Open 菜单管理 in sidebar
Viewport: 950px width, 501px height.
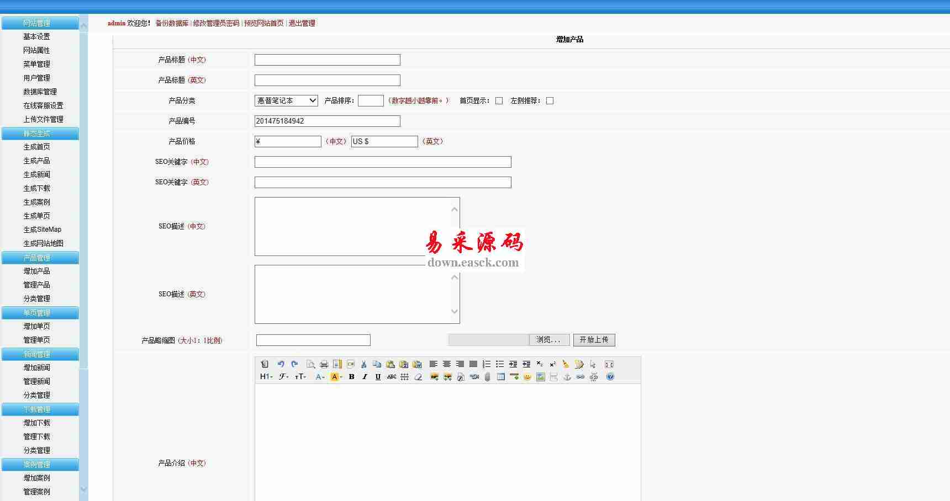click(x=36, y=64)
